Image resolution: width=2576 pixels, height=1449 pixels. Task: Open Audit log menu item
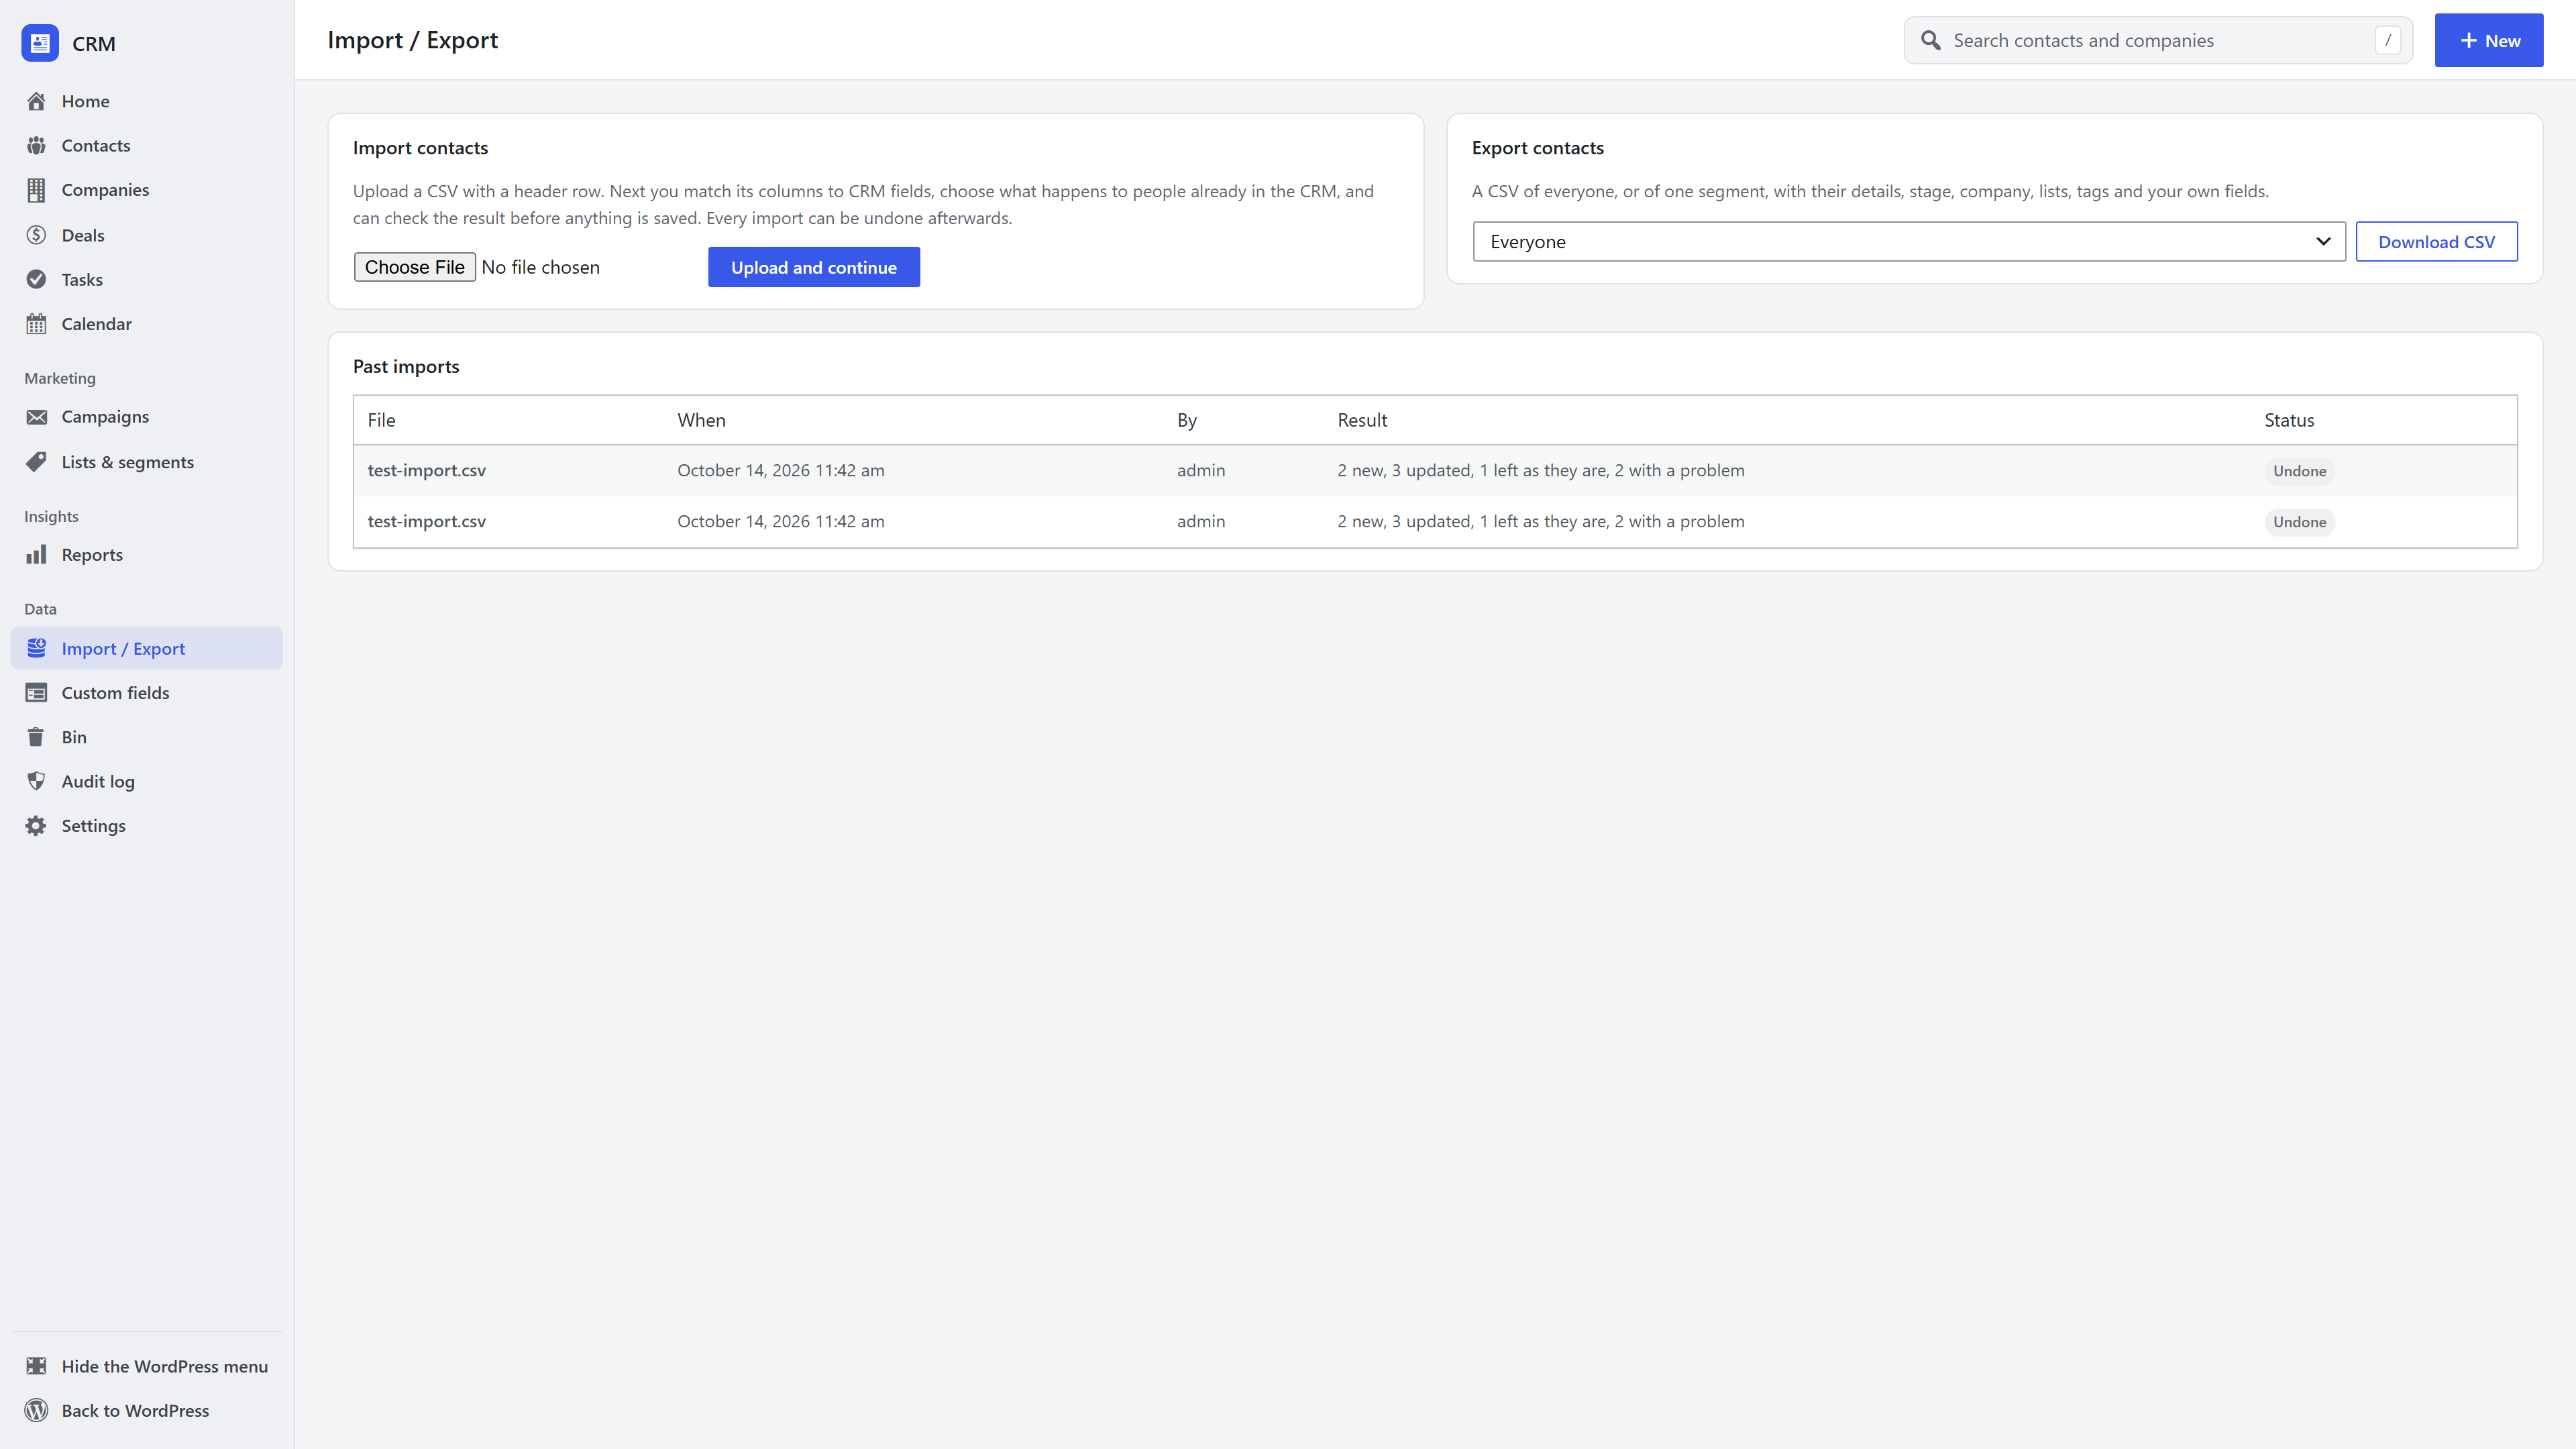147,781
